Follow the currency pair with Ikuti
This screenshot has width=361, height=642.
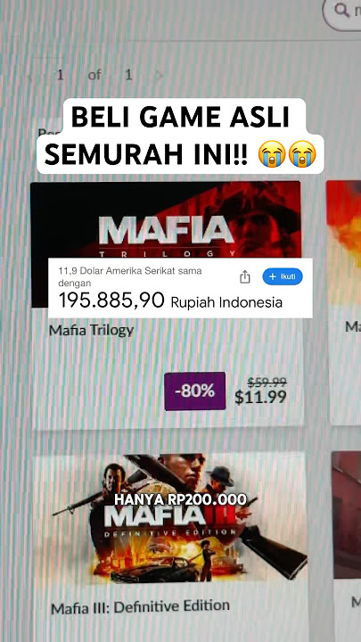tap(283, 276)
